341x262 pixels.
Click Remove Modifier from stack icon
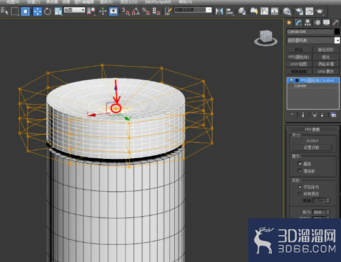coord(322,115)
